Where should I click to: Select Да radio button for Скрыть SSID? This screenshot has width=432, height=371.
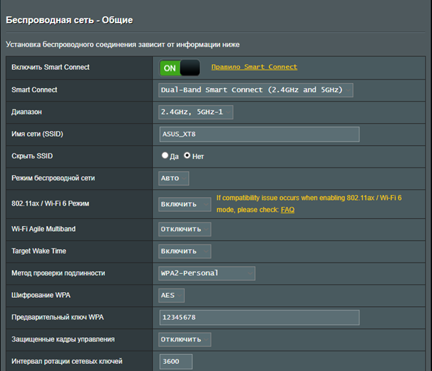(x=166, y=156)
